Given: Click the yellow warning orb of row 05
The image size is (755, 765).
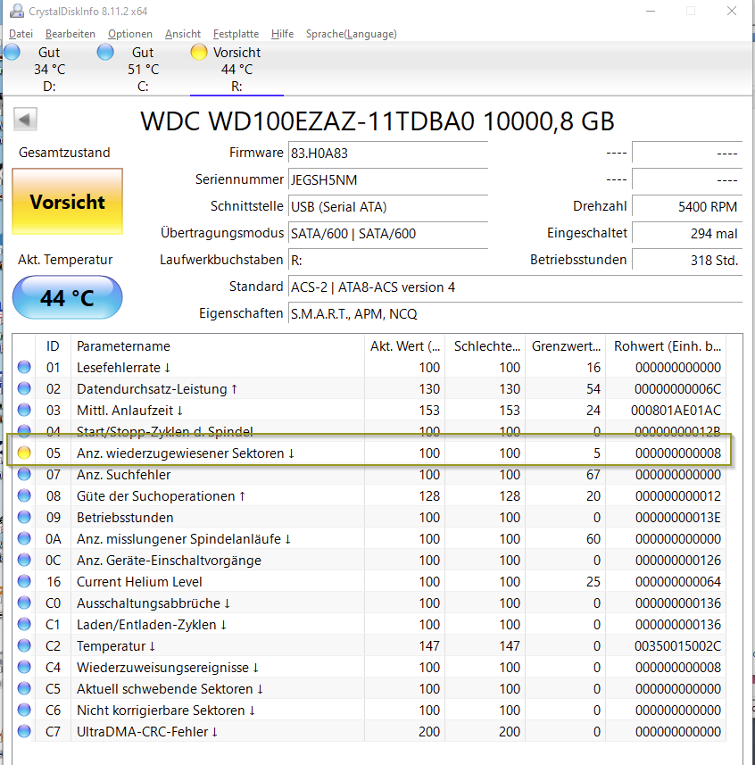Looking at the screenshot, I should (x=24, y=453).
